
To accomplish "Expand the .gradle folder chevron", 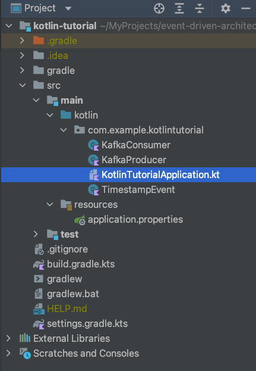I will point(22,40).
